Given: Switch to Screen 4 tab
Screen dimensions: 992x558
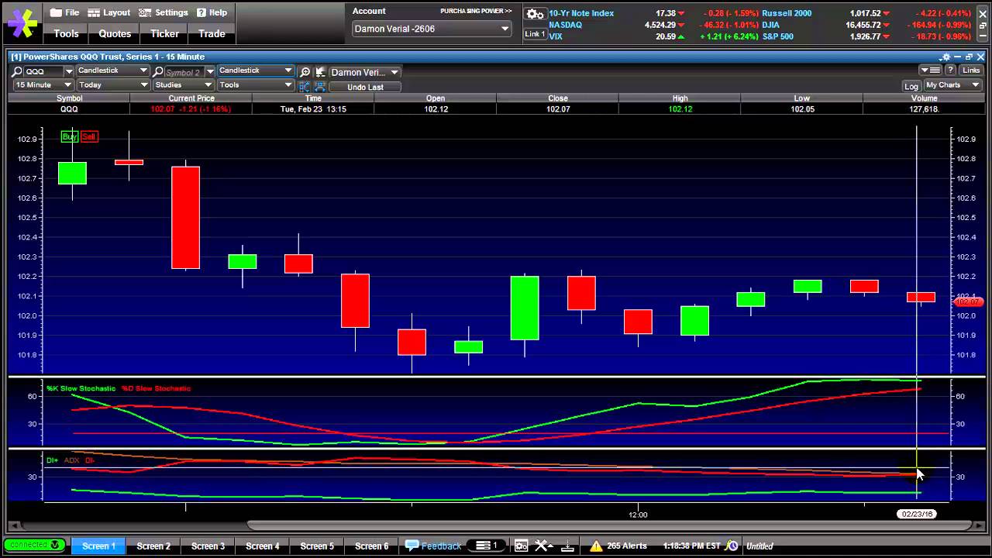Looking at the screenshot, I should point(263,546).
